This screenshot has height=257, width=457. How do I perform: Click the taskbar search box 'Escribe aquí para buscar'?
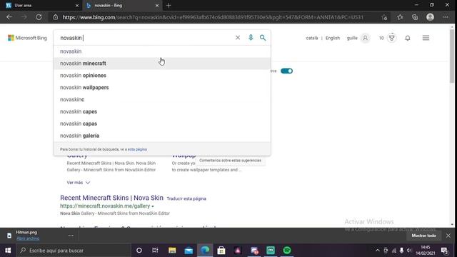pyautogui.click(x=74, y=251)
